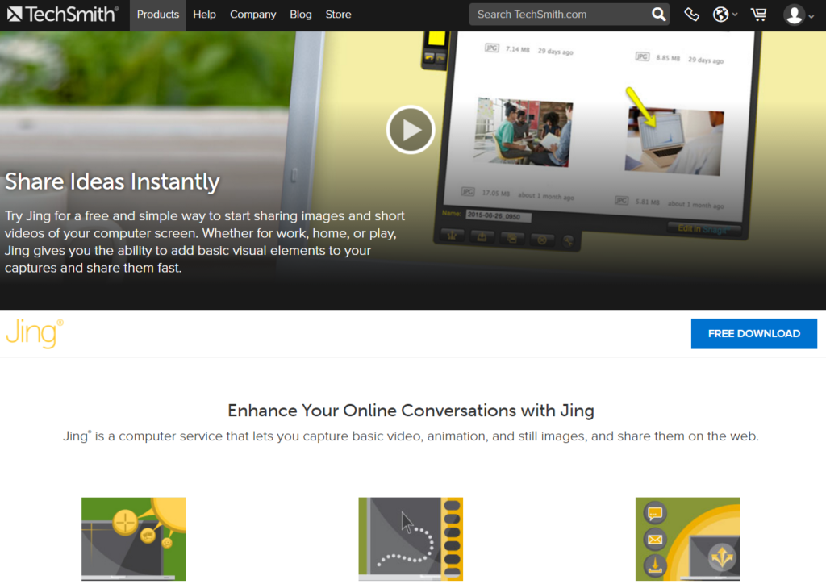The width and height of the screenshot is (826, 584).
Task: Play the Jing intro video
Action: [x=411, y=130]
